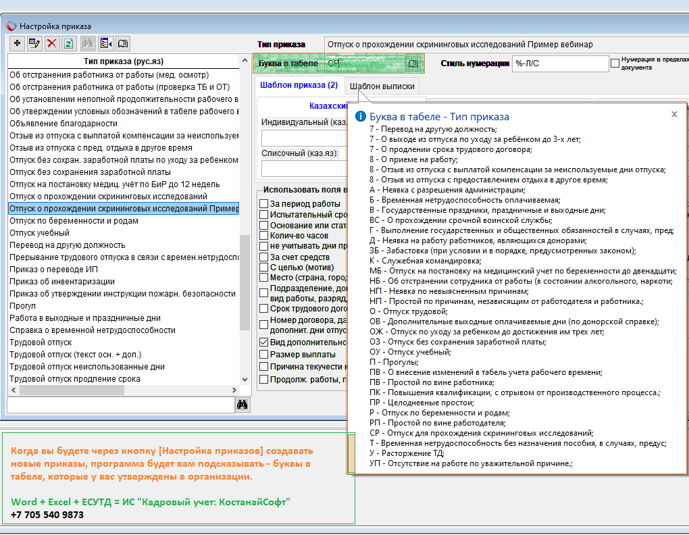689x535 pixels.
Task: Check the Срок трудового договора box
Action: 263,309
